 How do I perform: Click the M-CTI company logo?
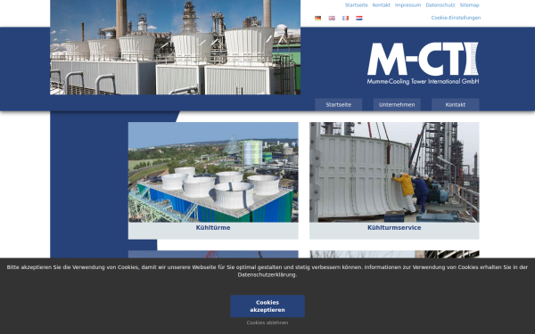click(x=423, y=63)
